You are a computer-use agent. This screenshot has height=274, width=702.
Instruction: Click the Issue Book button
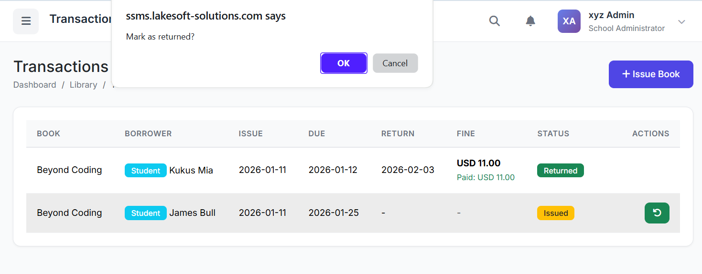click(x=650, y=74)
